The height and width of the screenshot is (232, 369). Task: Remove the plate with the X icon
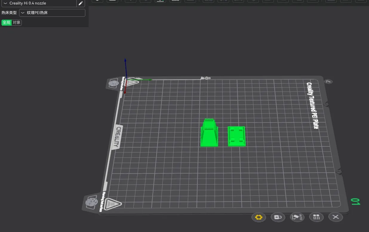(x=336, y=217)
